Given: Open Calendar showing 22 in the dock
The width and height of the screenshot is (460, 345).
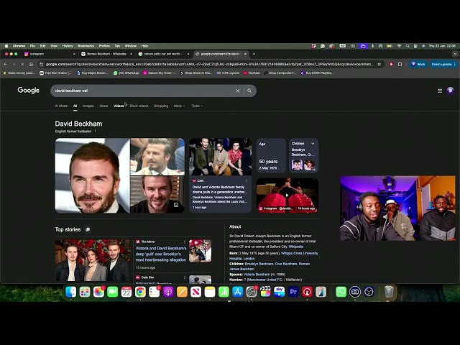Looking at the screenshot, I should click(x=126, y=292).
